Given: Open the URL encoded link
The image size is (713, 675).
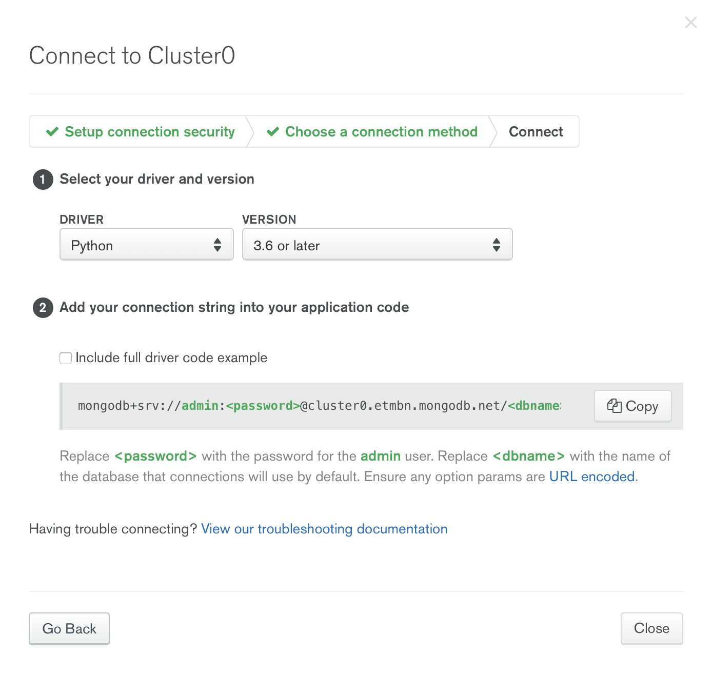Looking at the screenshot, I should tap(592, 477).
